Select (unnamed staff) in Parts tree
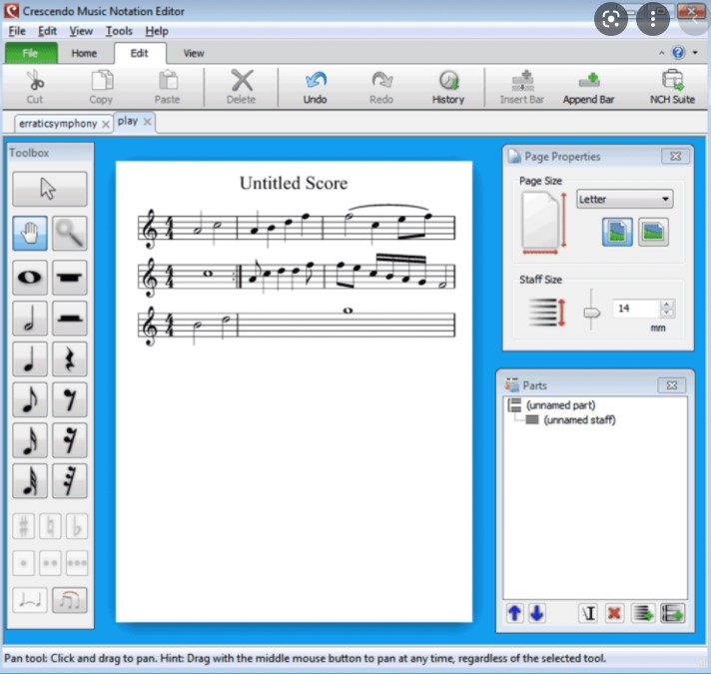Screen dimensions: 711x674 [x=579, y=419]
